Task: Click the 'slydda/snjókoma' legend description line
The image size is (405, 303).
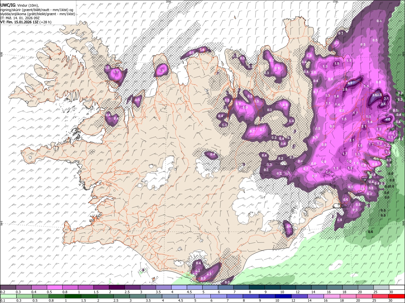Action: pos(38,14)
